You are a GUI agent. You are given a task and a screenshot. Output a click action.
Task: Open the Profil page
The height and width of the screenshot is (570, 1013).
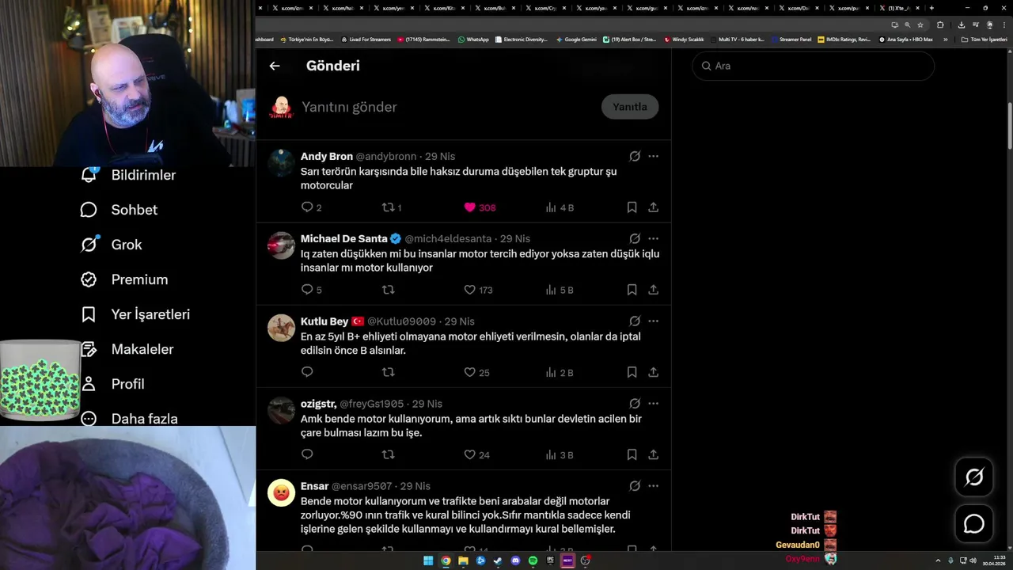(x=112, y=384)
